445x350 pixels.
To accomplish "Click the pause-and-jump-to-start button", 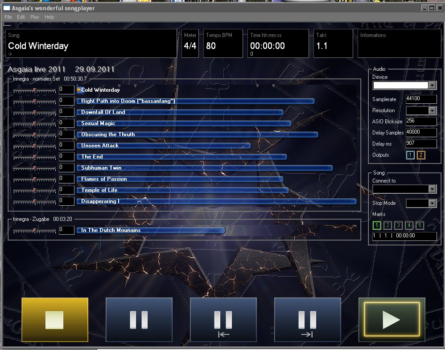I will click(x=223, y=319).
